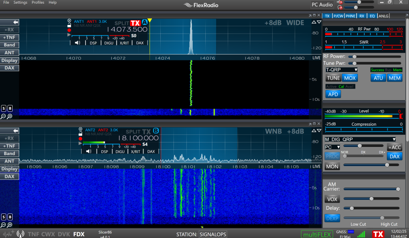Screen dimensions: 409x238
Task: Open the M_DIG_QRP mic profile dropdown
Action: tap(360, 139)
